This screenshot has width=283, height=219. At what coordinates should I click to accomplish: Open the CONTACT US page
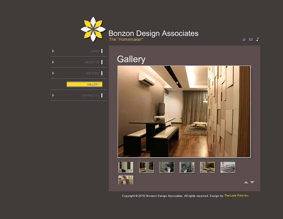pos(90,96)
